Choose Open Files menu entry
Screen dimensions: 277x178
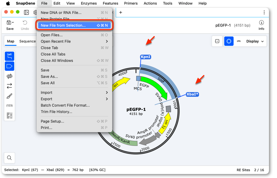click(74, 35)
